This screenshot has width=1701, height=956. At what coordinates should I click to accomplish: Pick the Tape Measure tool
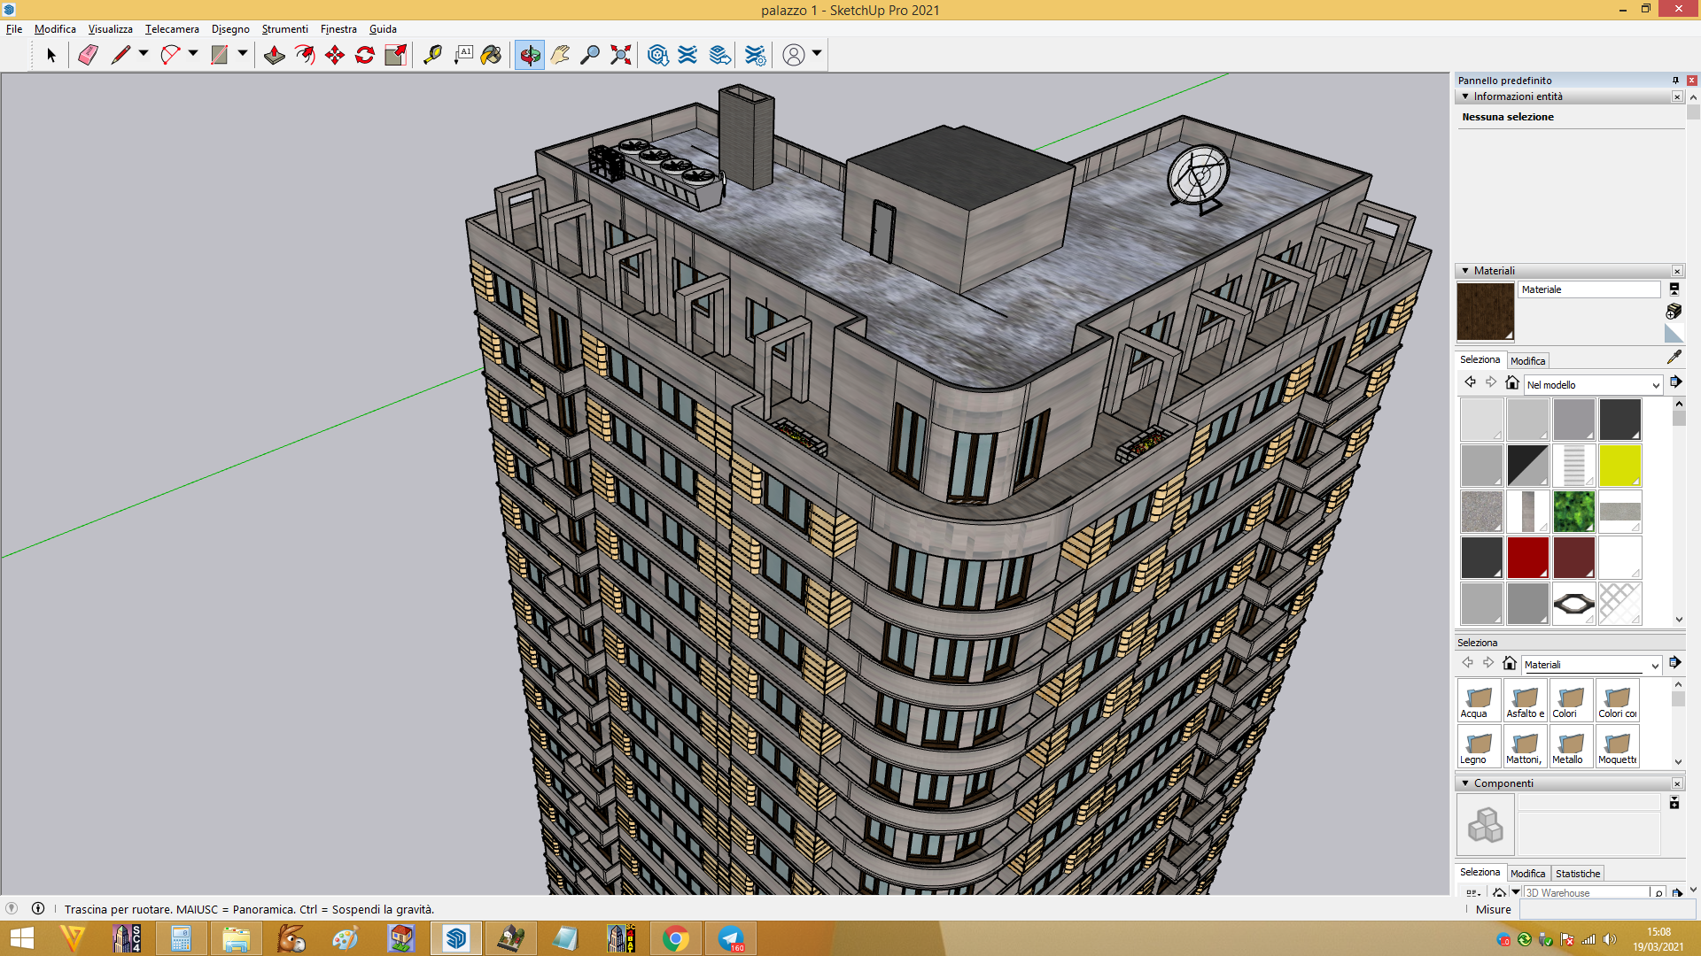(x=432, y=55)
